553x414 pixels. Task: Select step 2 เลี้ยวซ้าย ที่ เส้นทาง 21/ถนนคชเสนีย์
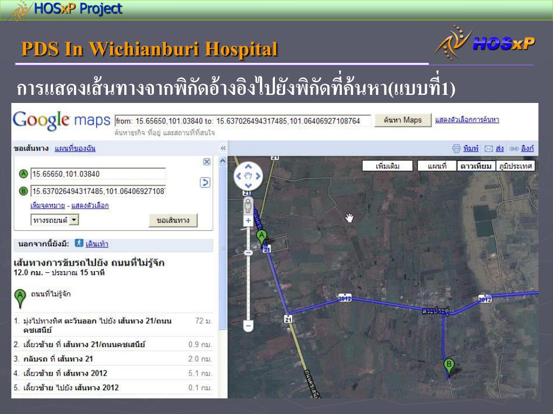(x=113, y=344)
